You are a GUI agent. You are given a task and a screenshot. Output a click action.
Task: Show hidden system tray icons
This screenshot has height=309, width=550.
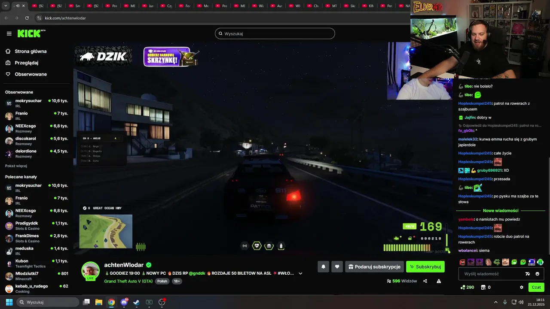click(x=495, y=302)
